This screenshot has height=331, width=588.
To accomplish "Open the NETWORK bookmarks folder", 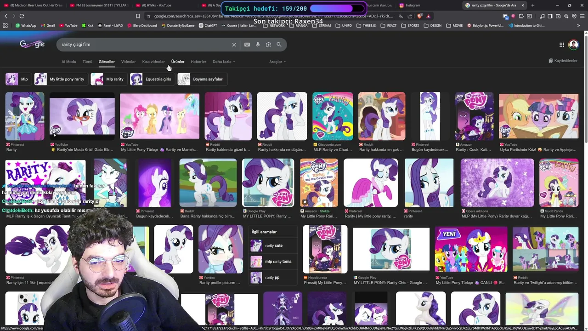I will tap(273, 26).
